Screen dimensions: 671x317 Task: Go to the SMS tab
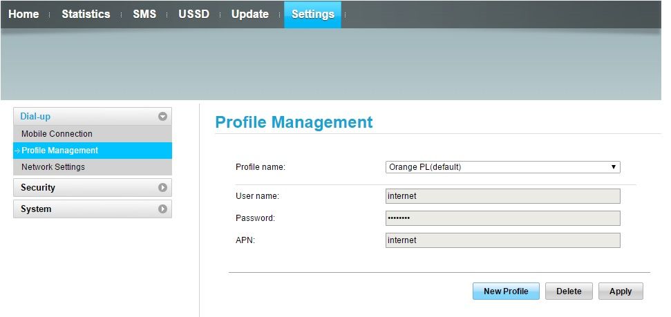(144, 14)
